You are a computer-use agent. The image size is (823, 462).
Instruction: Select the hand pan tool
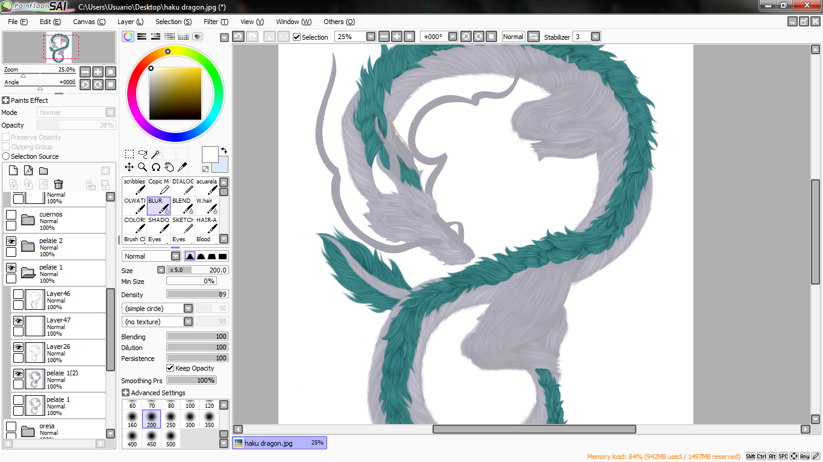tap(169, 167)
